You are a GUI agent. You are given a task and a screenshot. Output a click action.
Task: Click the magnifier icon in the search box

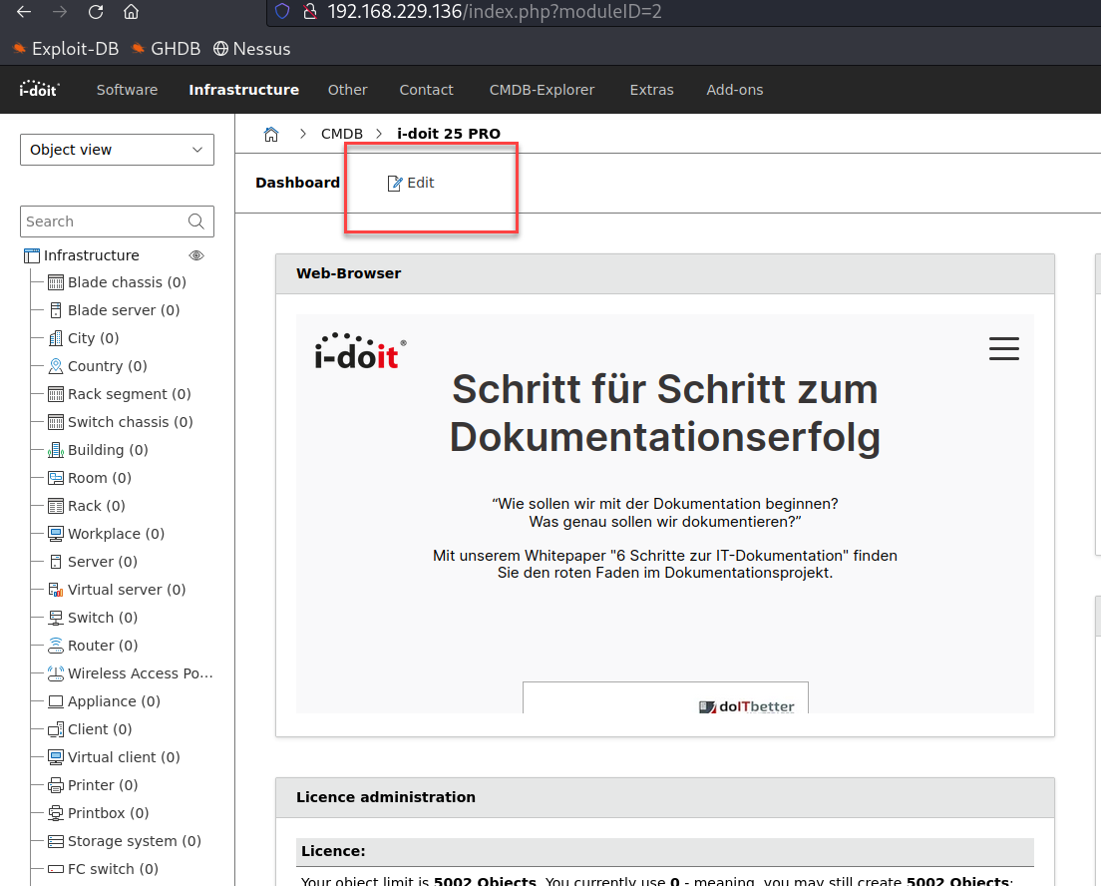[x=196, y=221]
